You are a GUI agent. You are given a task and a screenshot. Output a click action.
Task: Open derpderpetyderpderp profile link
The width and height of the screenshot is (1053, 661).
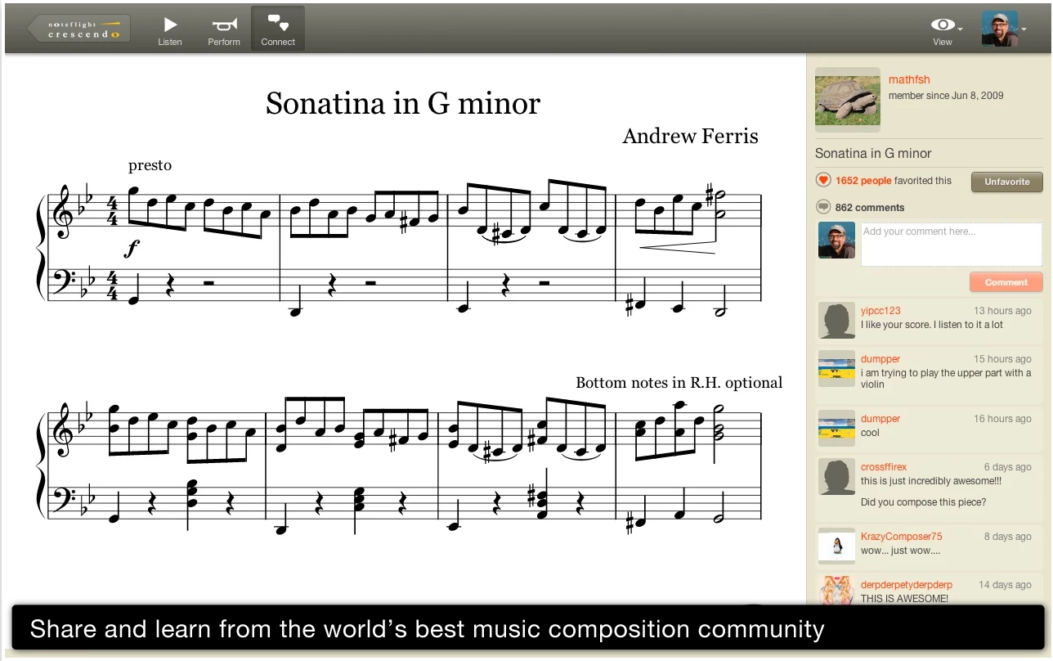[x=907, y=585]
